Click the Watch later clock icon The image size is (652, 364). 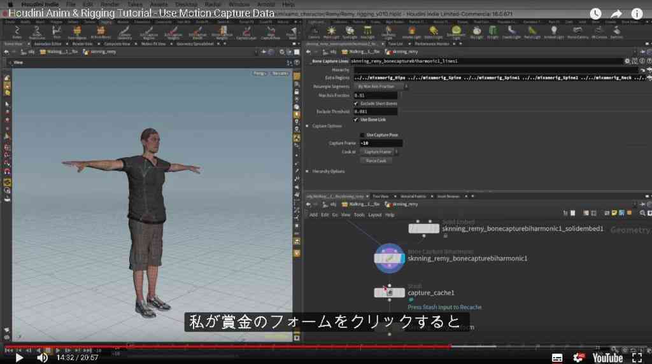(595, 14)
